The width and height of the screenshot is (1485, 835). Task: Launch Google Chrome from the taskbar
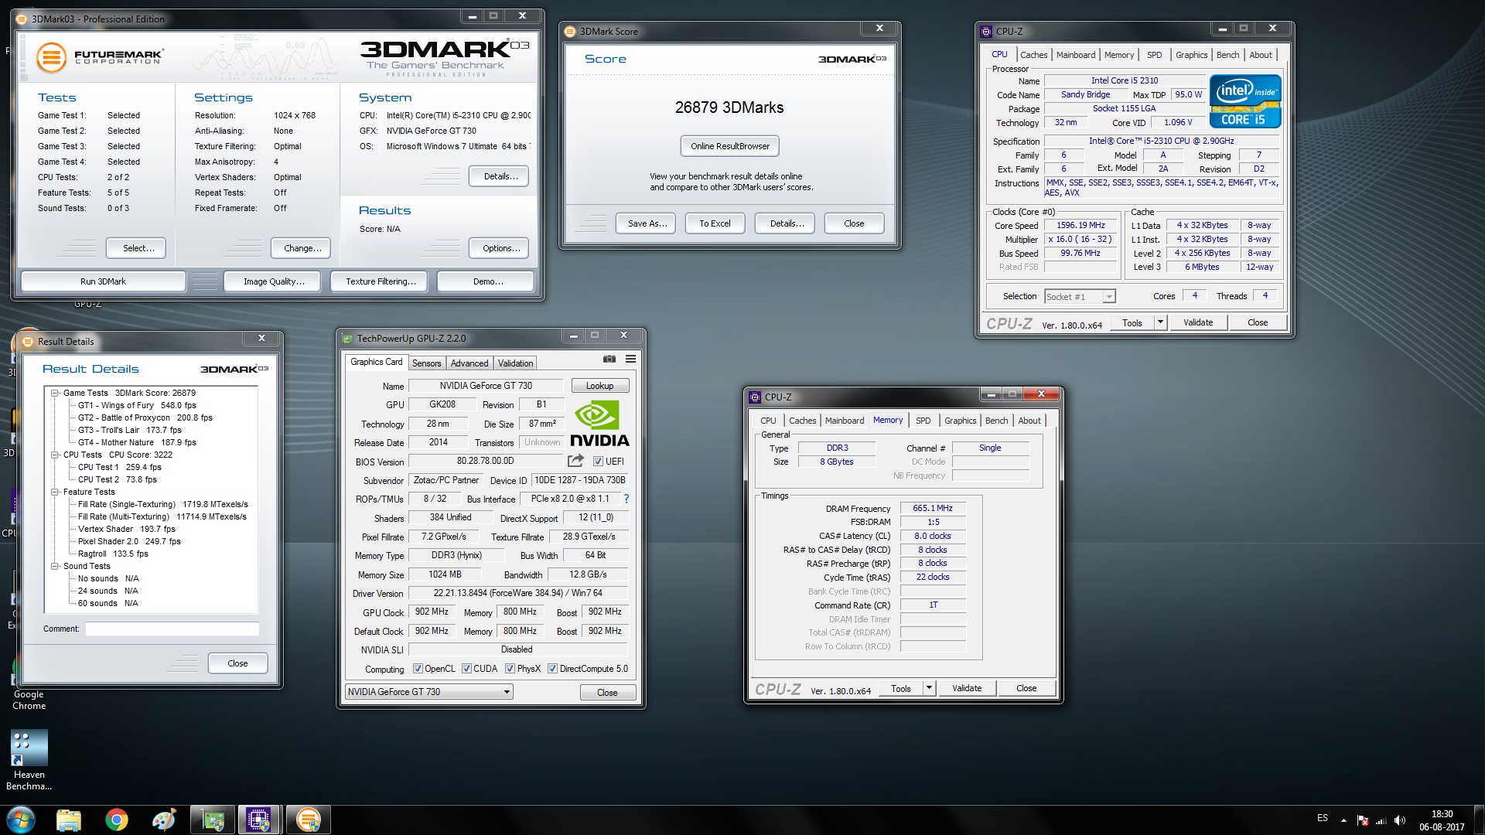[x=117, y=820]
